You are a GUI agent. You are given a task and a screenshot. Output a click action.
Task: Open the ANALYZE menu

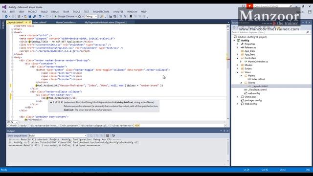click(x=118, y=12)
